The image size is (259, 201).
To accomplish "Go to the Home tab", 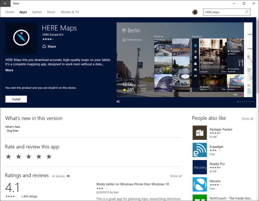I will click(x=10, y=12).
